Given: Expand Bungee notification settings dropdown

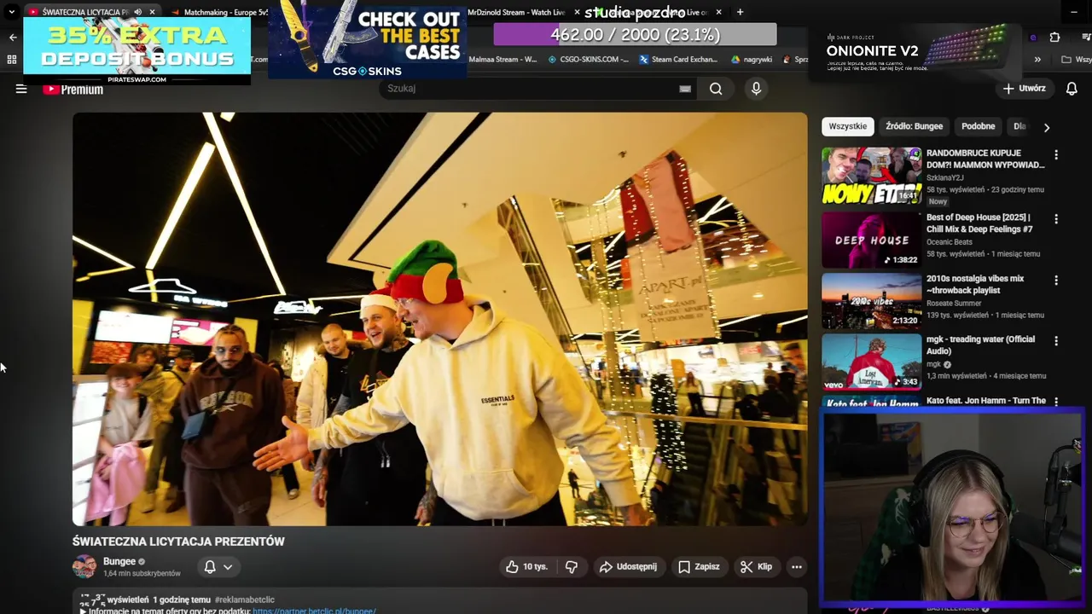Looking at the screenshot, I should coord(228,567).
